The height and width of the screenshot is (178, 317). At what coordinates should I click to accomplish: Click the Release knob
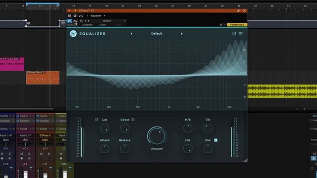tap(125, 148)
